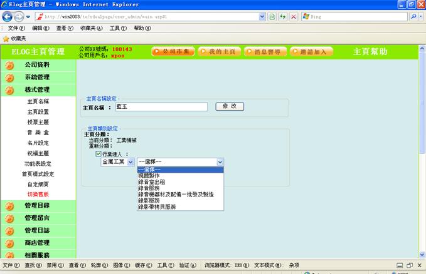
Task: Click the orange icon beside 公司資料
Action: pos(9,65)
